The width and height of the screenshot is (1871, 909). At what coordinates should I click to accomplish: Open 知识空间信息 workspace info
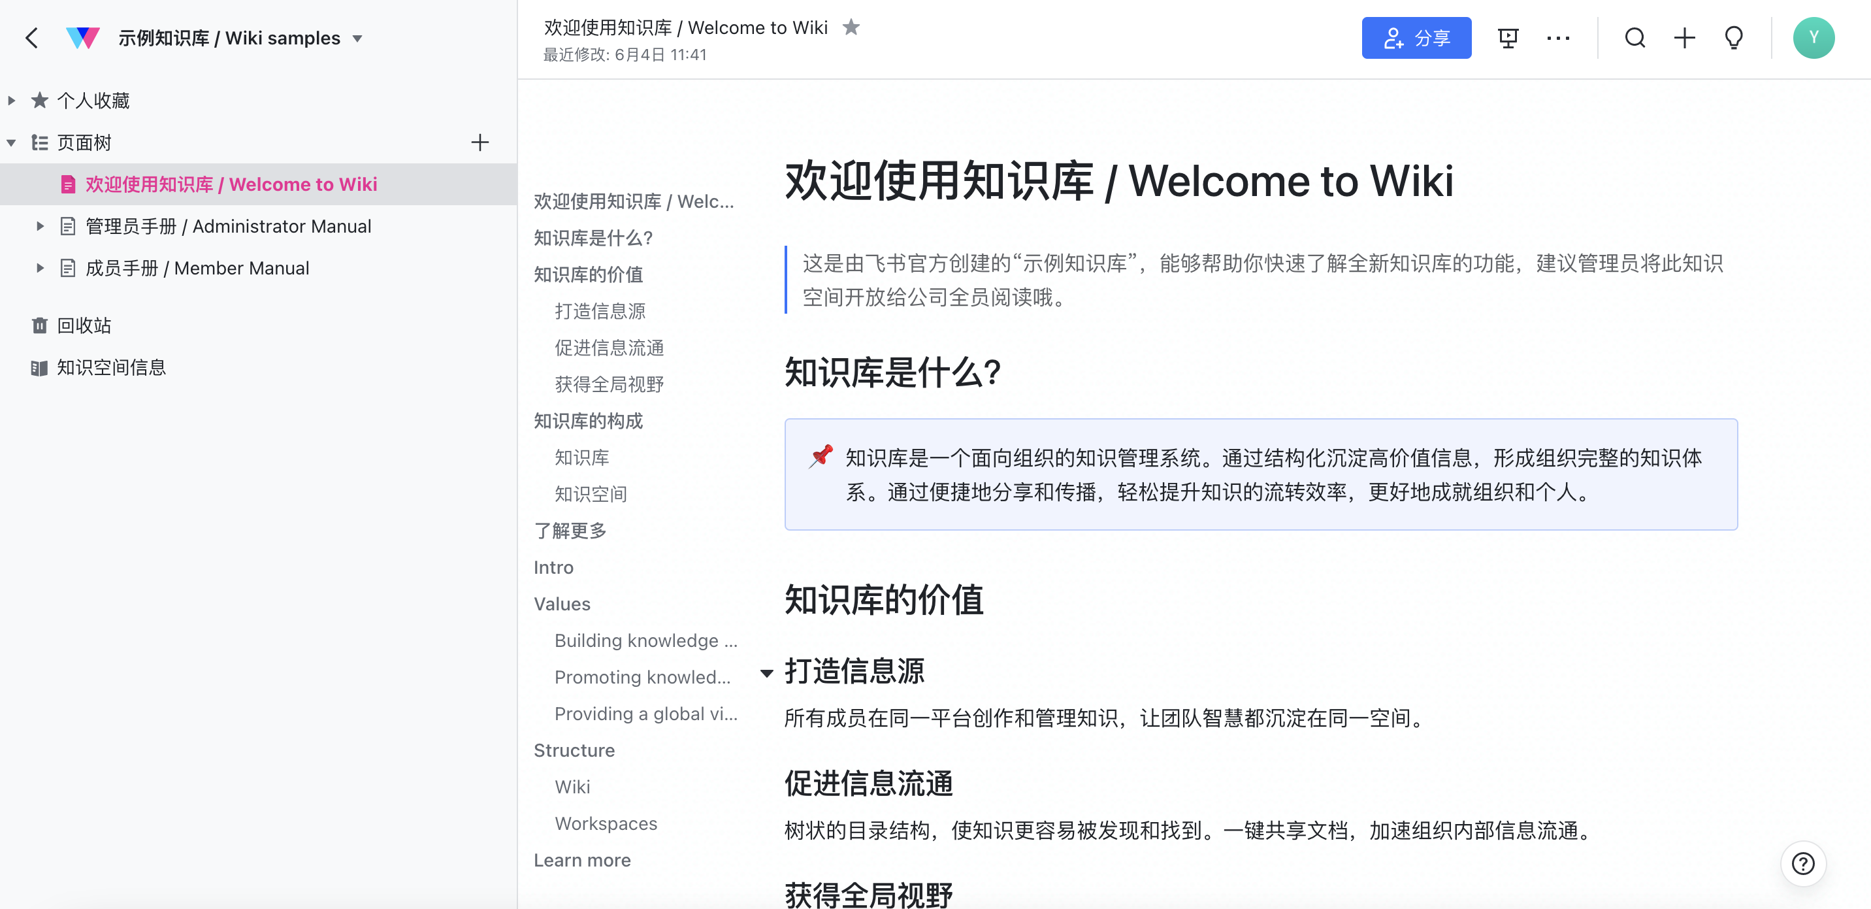tap(110, 368)
